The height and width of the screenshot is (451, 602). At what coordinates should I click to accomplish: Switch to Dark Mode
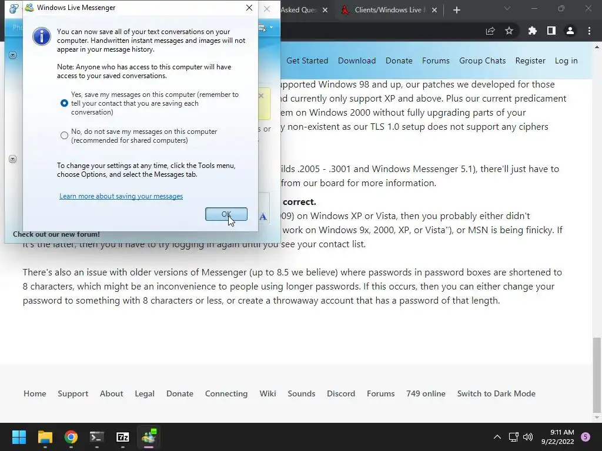tap(496, 393)
